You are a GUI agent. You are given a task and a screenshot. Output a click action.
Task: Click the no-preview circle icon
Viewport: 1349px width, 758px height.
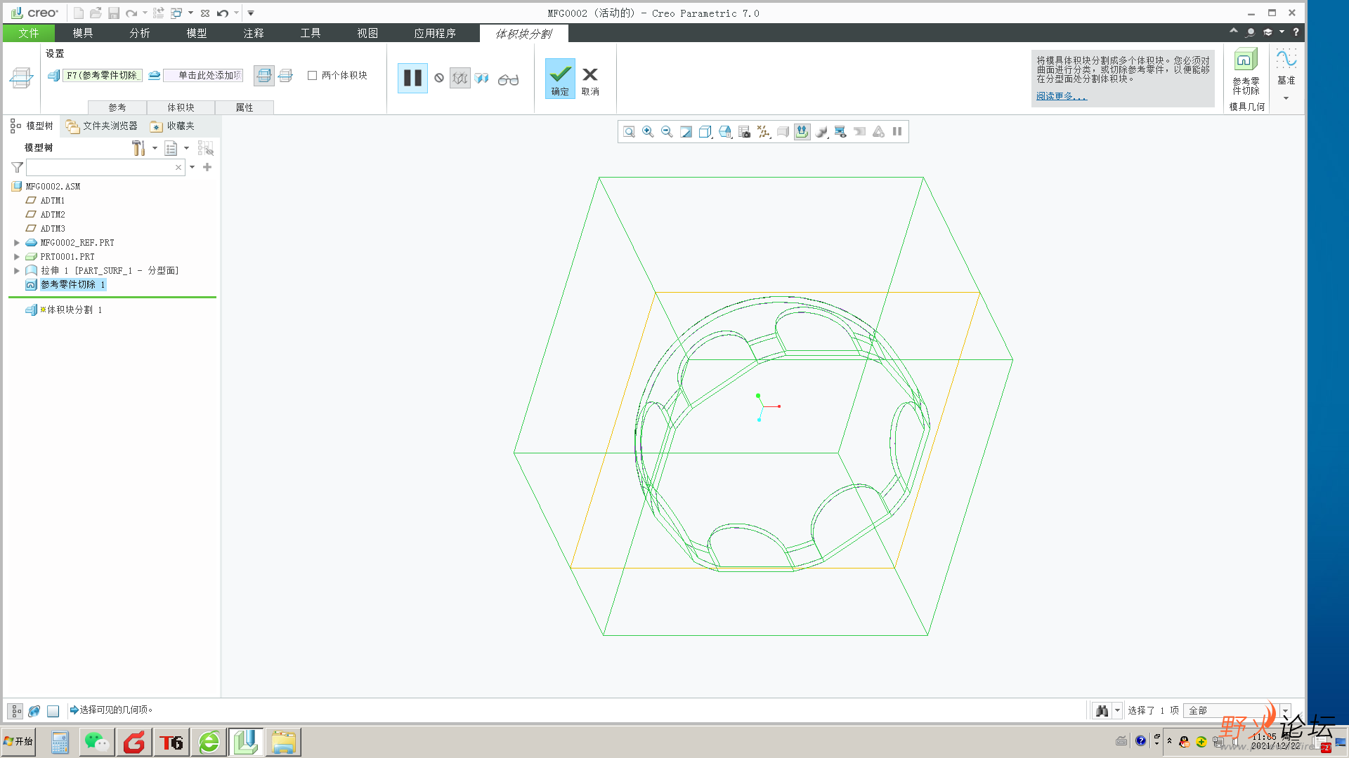click(x=439, y=78)
